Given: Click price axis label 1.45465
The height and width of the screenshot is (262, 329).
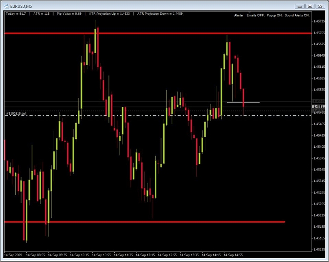Looking at the screenshot, I should click(x=319, y=124).
